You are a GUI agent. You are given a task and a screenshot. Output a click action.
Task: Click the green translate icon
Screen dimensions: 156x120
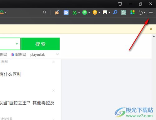point(85,12)
